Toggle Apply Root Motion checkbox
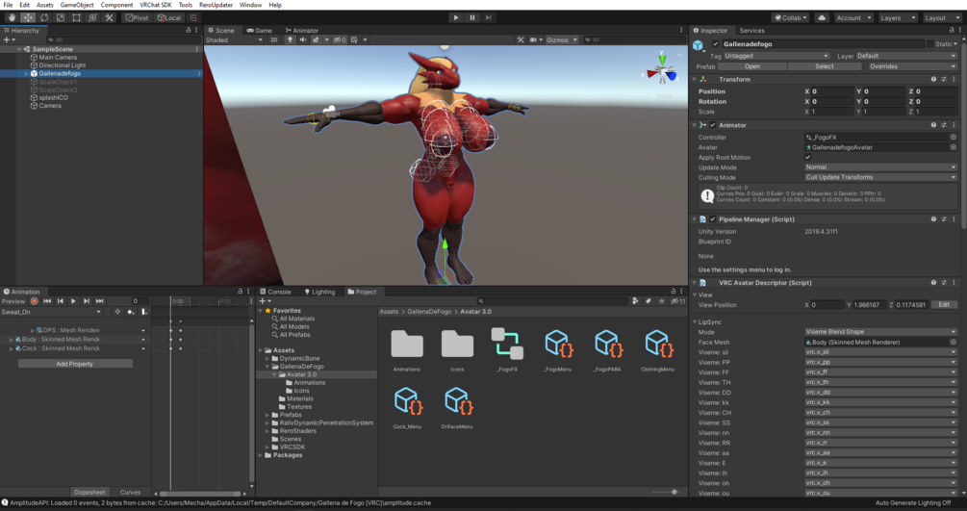 pos(808,158)
